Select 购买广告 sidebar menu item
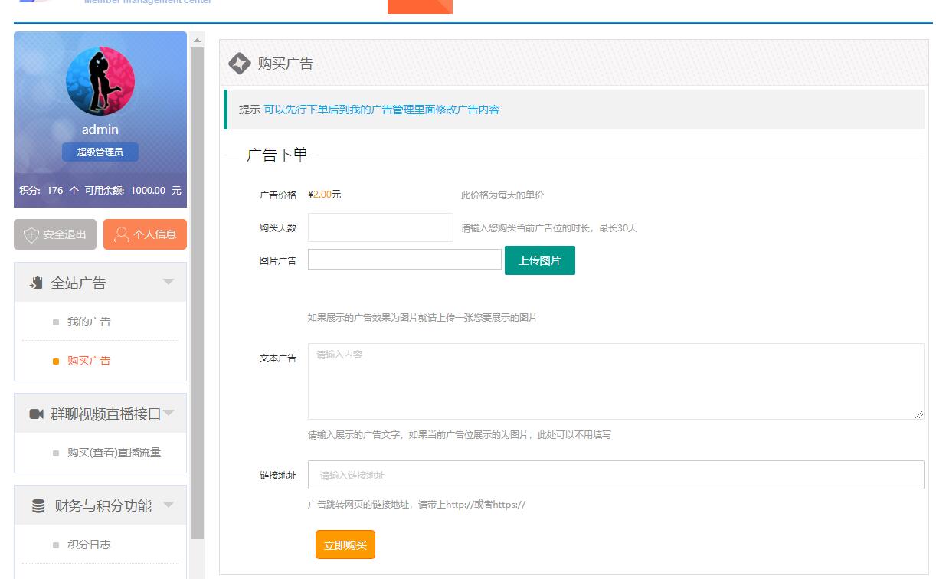This screenshot has height=579, width=936. coord(89,361)
